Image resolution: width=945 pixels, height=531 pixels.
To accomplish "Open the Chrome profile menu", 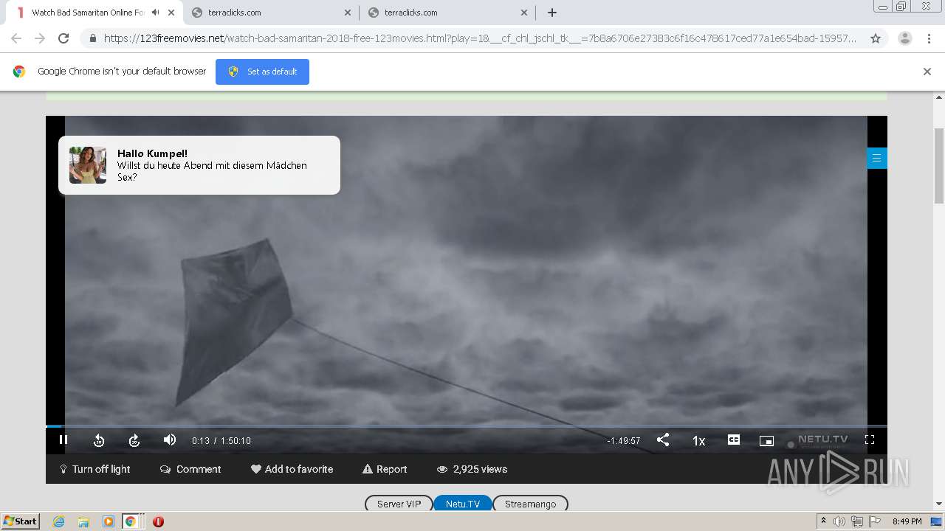I will click(905, 38).
